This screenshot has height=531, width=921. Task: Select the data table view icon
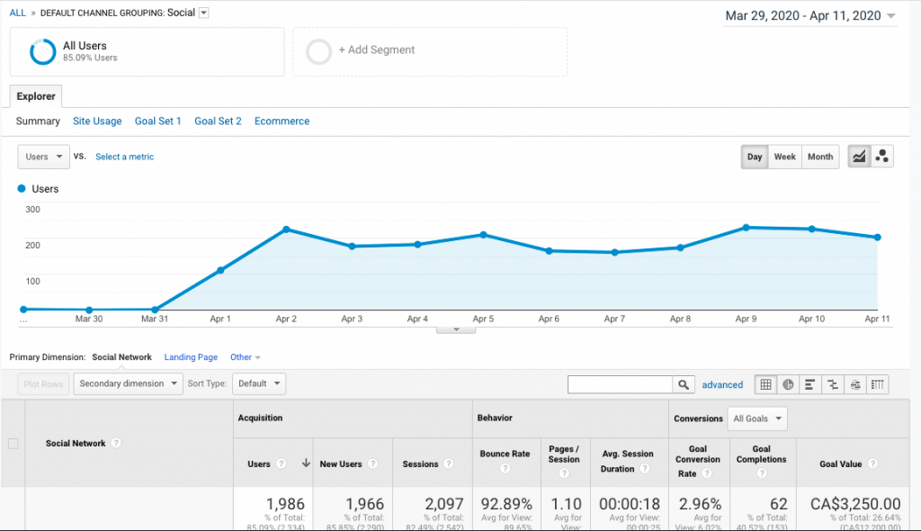pyautogui.click(x=765, y=384)
